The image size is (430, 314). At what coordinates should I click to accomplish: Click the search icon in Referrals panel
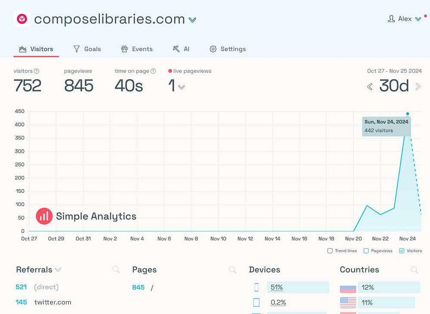[116, 270]
